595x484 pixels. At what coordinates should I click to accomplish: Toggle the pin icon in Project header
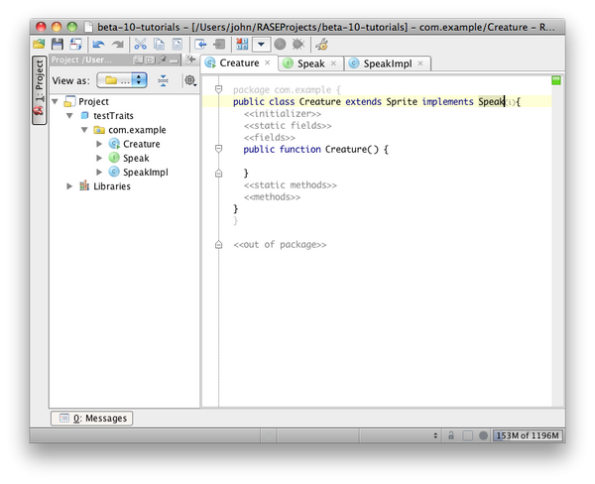click(x=163, y=60)
